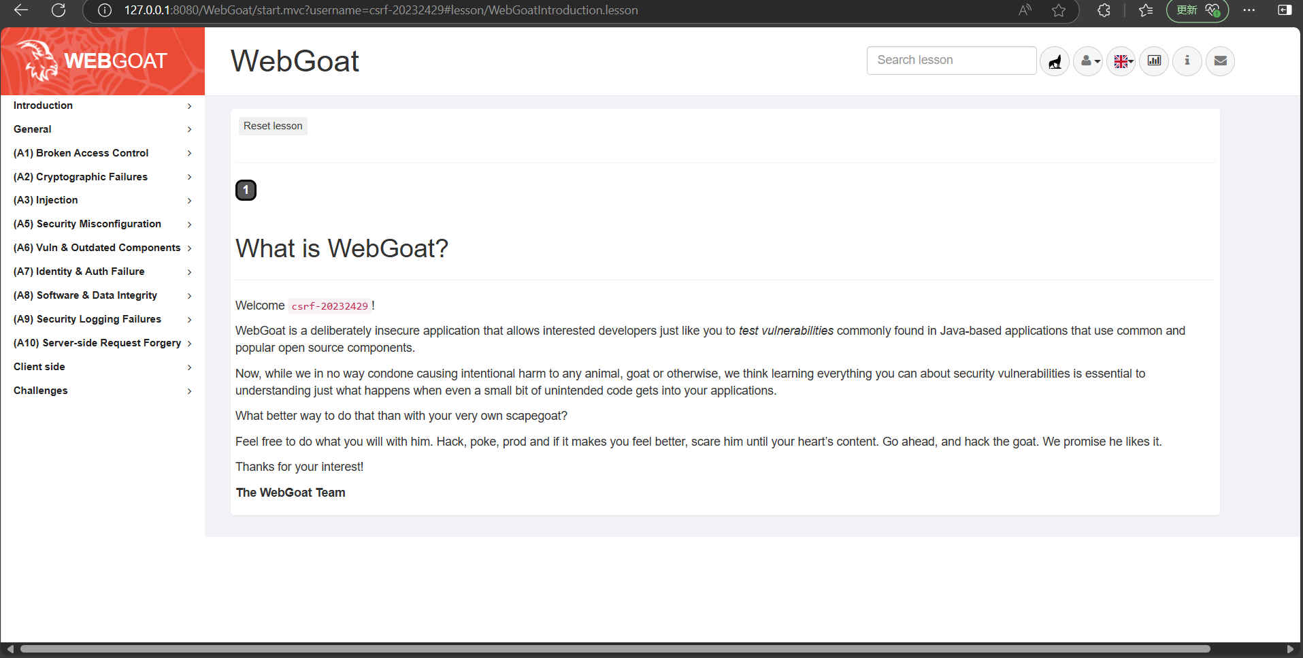Click the browser update button
Viewport: 1303px width, 658px height.
pyautogui.click(x=1198, y=10)
